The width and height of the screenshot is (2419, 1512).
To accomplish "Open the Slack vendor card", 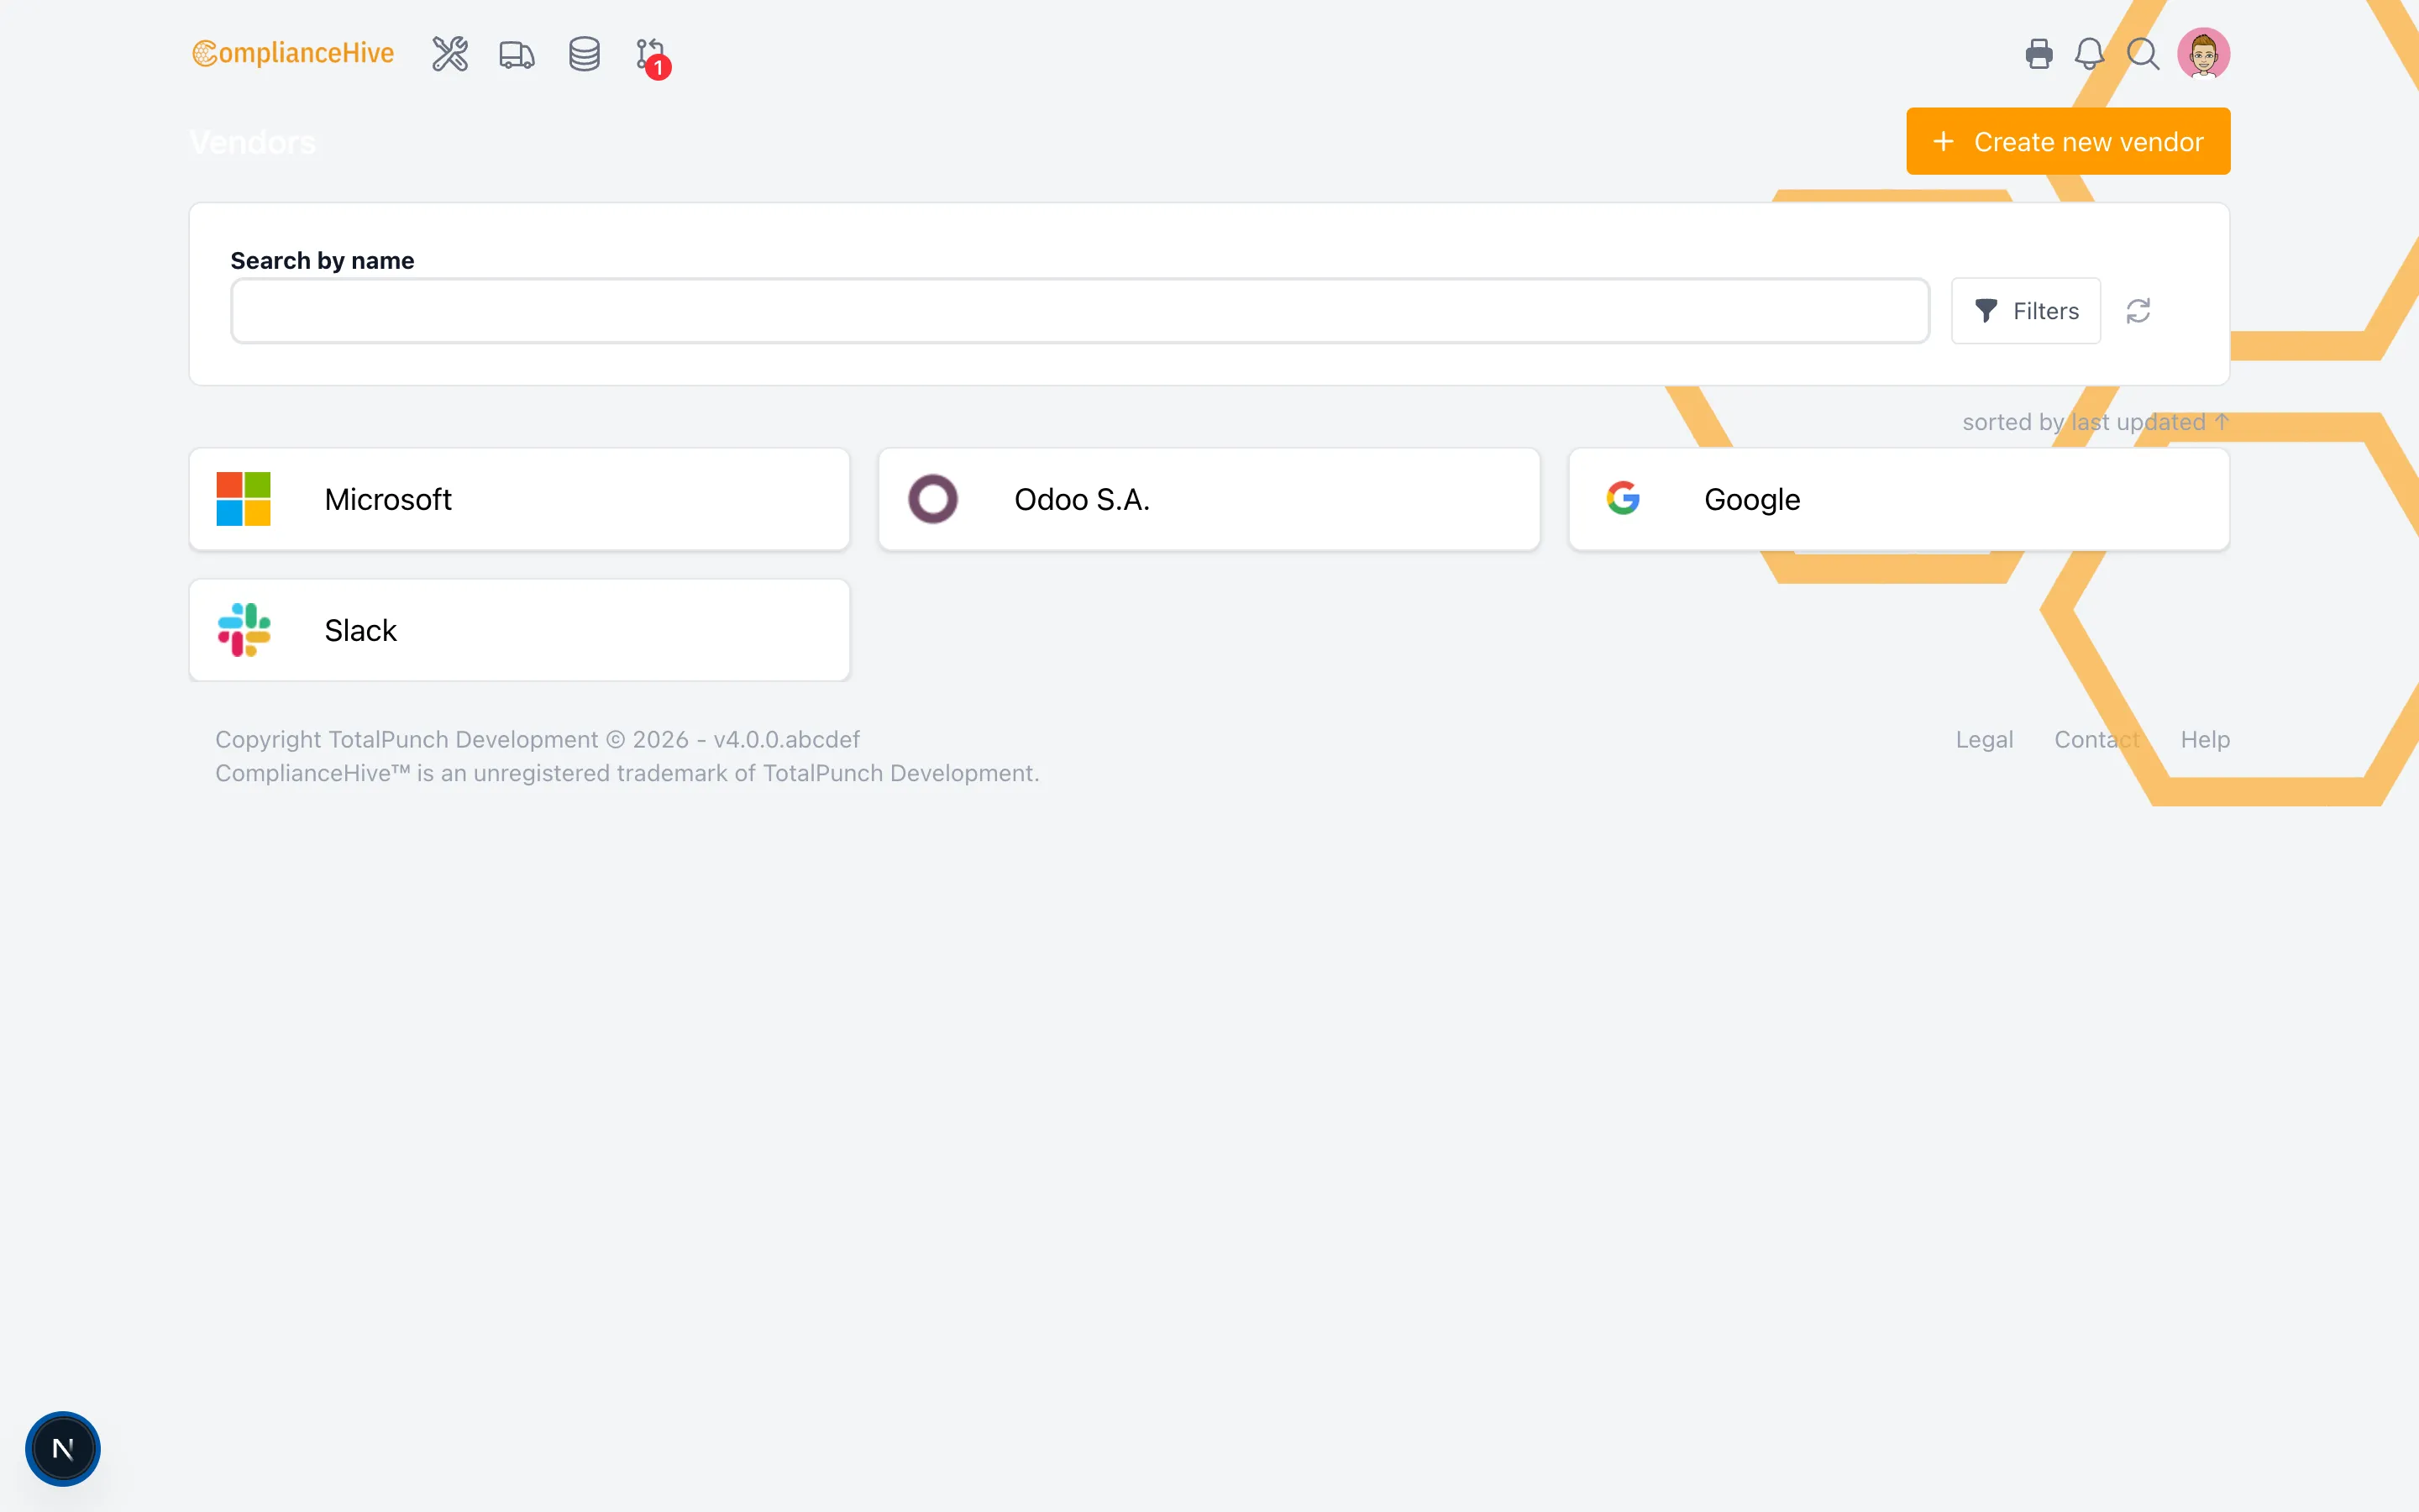I will click(520, 630).
